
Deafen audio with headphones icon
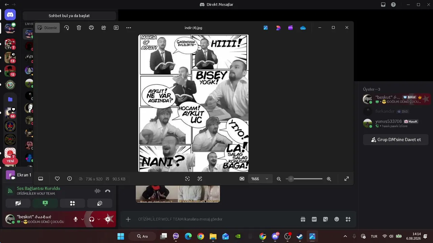(x=92, y=219)
